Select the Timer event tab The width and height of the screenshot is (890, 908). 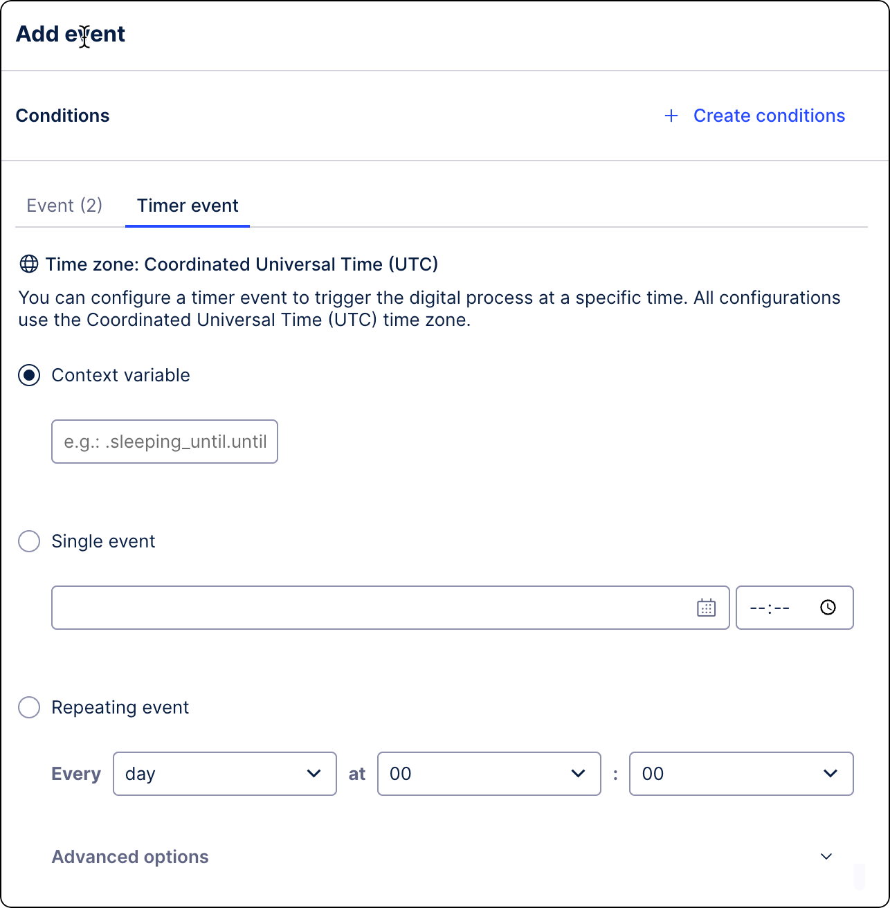coord(187,206)
